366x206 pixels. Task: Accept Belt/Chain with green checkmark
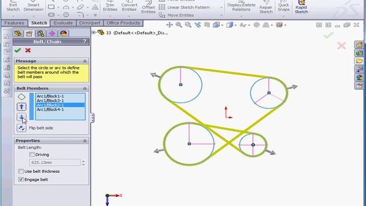click(x=18, y=50)
